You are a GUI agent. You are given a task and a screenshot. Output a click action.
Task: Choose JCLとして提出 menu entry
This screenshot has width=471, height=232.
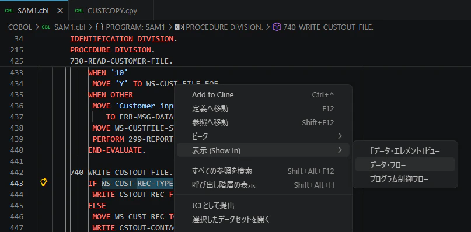(x=263, y=206)
